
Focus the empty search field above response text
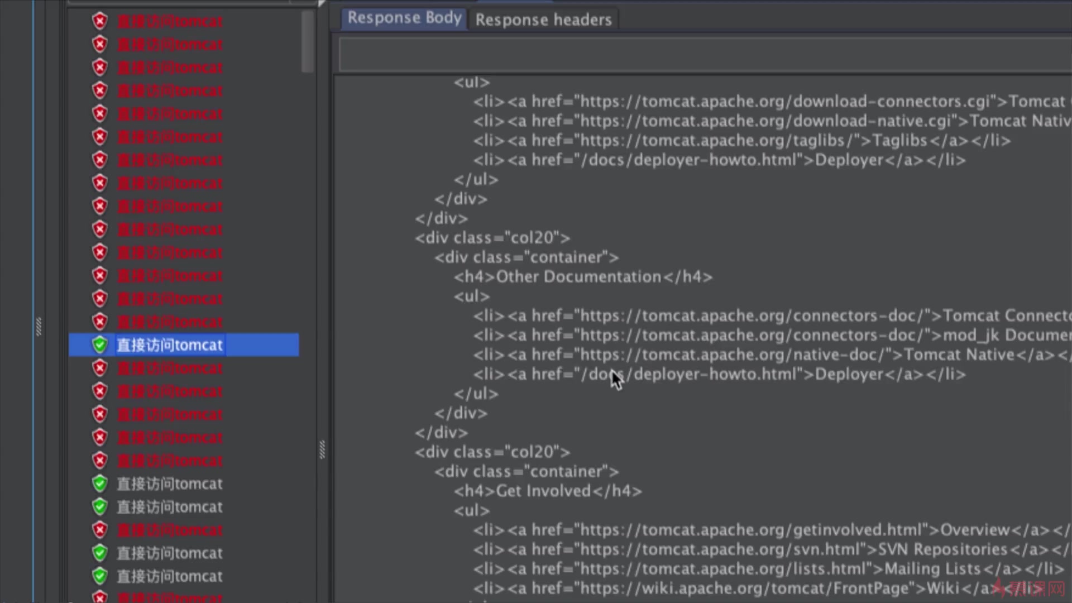(705, 55)
